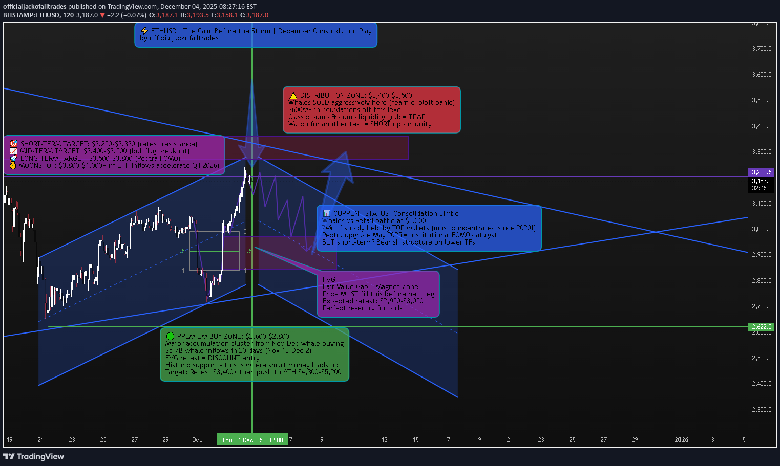This screenshot has height=466, width=780.
Task: Select the red Distribution Zone text box
Action: [x=371, y=110]
